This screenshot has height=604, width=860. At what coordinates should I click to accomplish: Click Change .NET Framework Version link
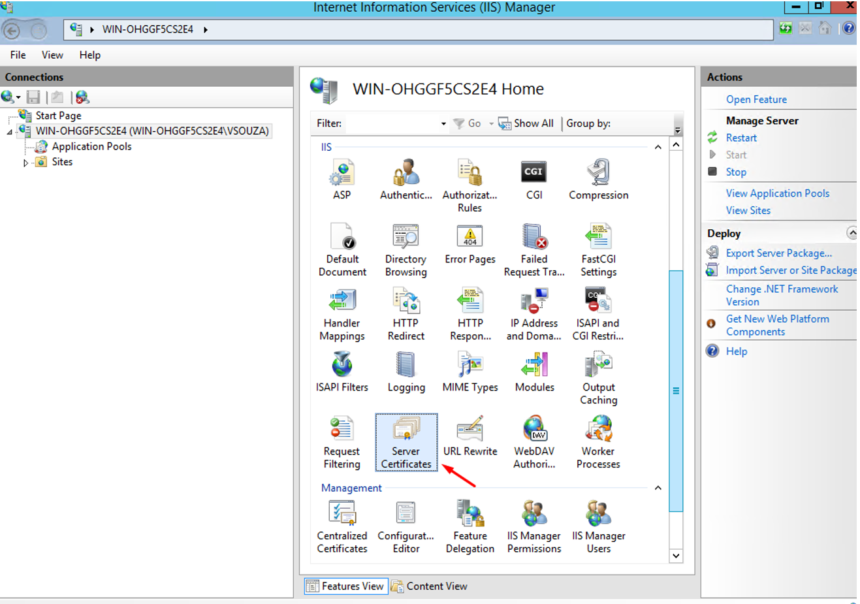coord(782,295)
